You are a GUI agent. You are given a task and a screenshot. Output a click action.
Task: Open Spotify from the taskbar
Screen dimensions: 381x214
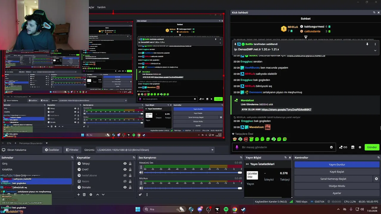226,209
